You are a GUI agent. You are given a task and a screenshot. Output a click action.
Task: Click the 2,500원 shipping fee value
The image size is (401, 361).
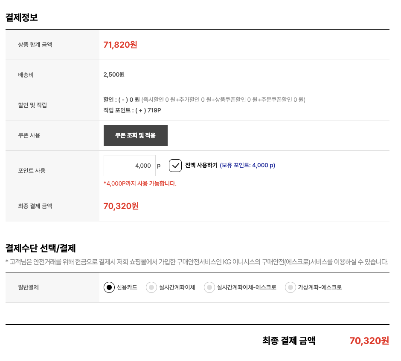click(x=114, y=74)
